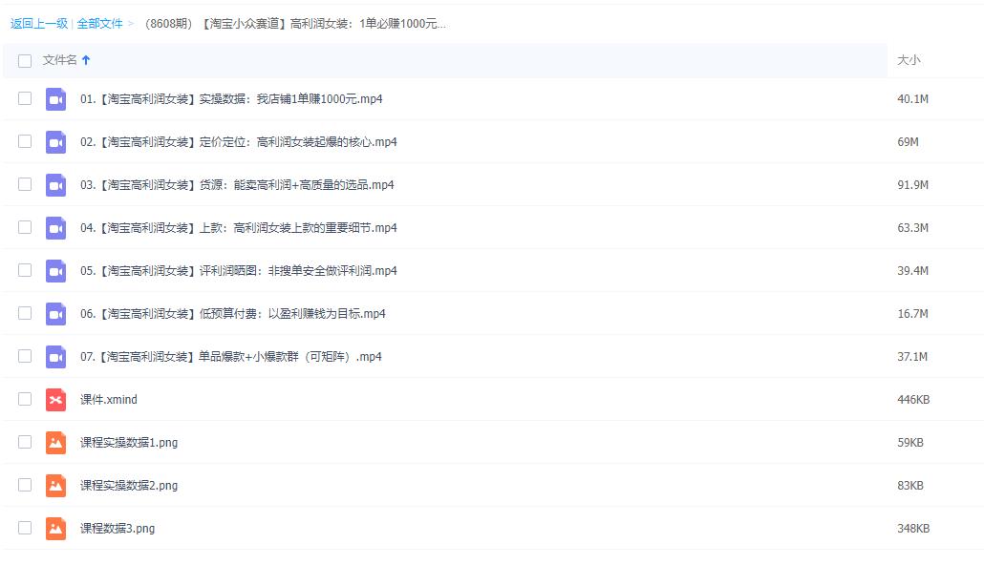Viewport: 984px width, 565px height.
Task: Click size value 69M
Action: click(908, 142)
